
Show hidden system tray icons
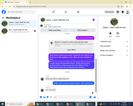click(108, 104)
